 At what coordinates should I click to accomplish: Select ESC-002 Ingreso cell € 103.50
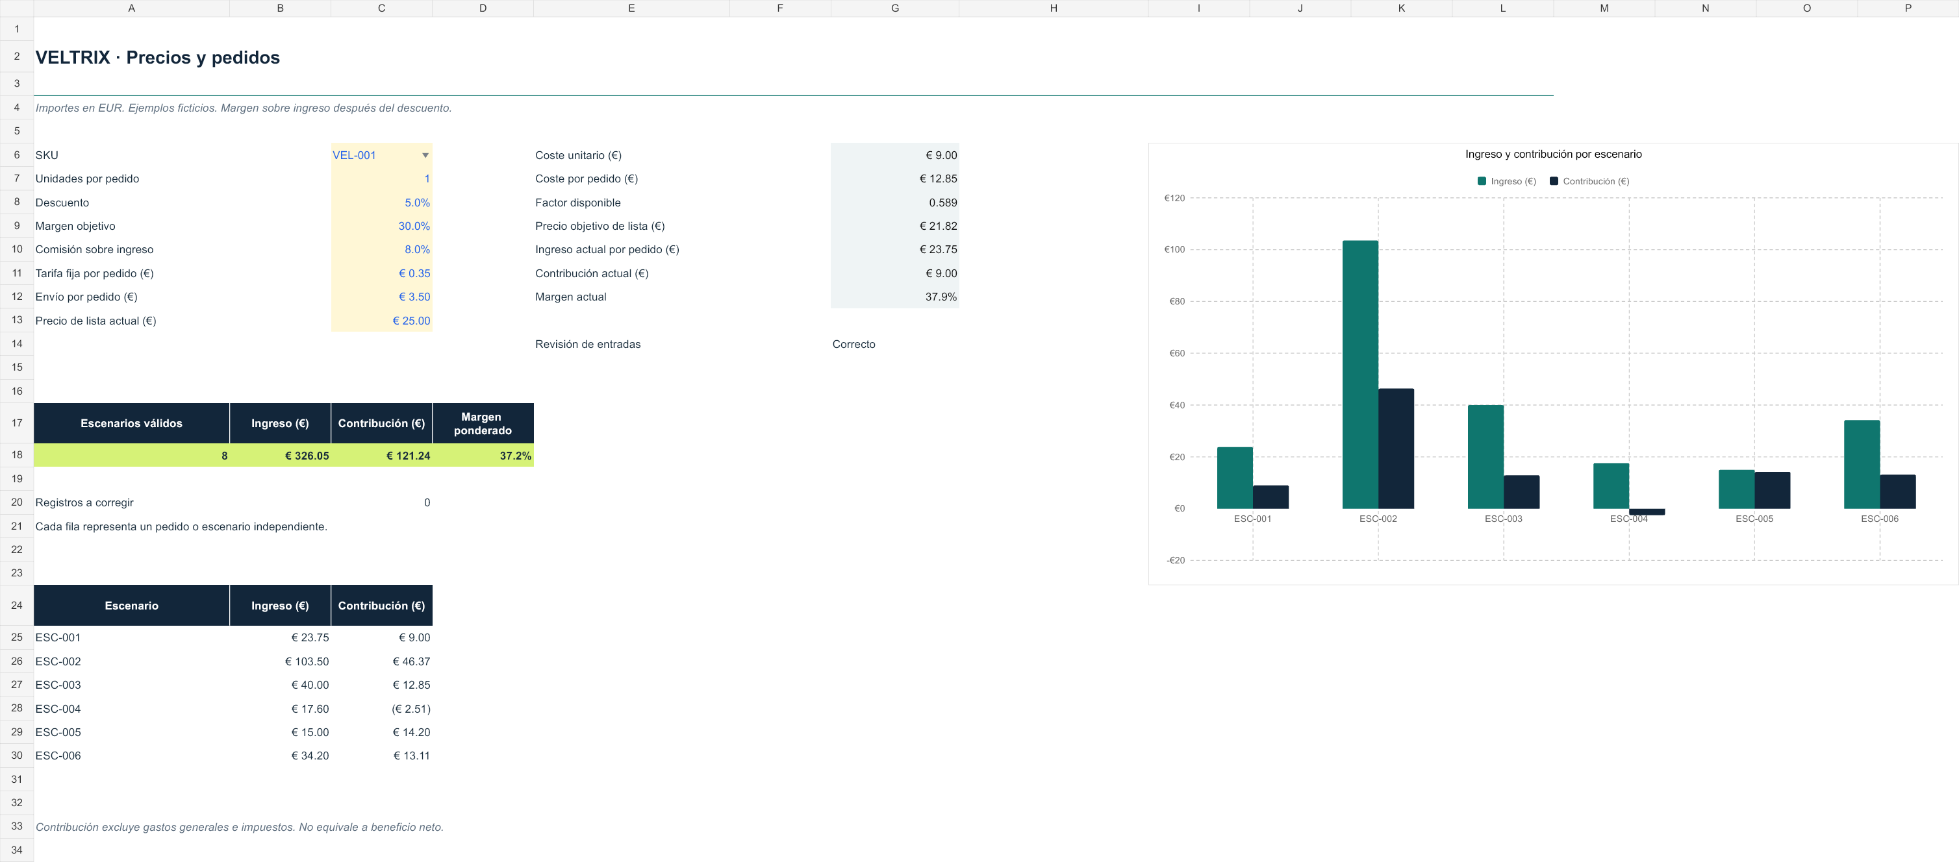tap(281, 662)
